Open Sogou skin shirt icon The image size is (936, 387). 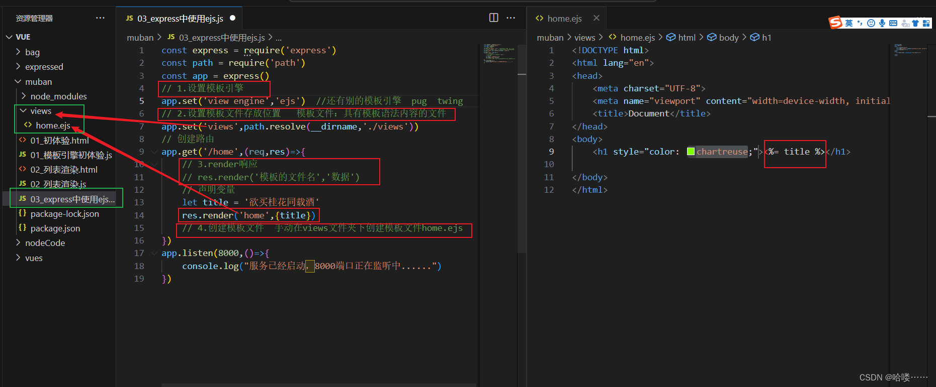click(x=915, y=23)
